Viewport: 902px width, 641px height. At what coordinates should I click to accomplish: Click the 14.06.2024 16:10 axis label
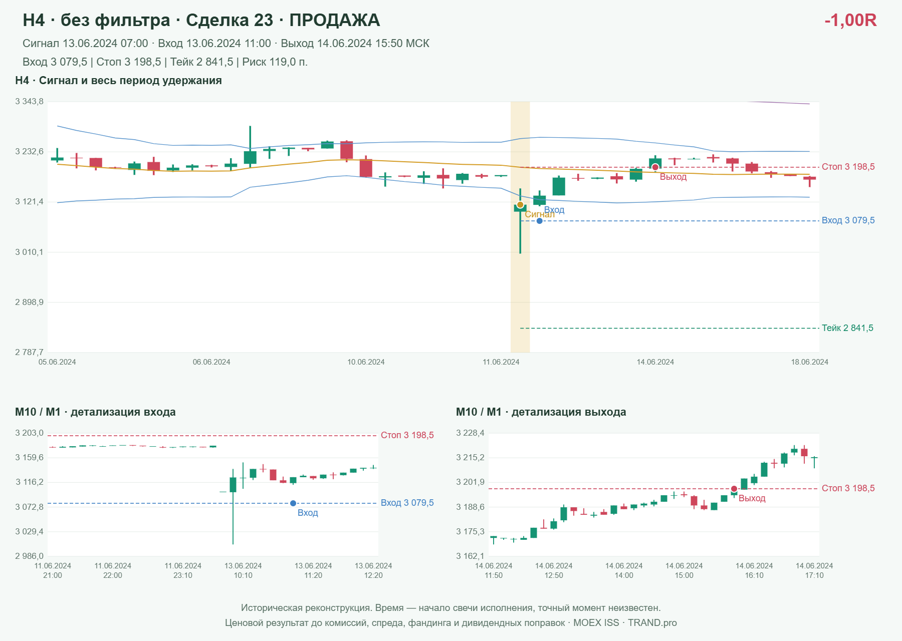point(754,570)
